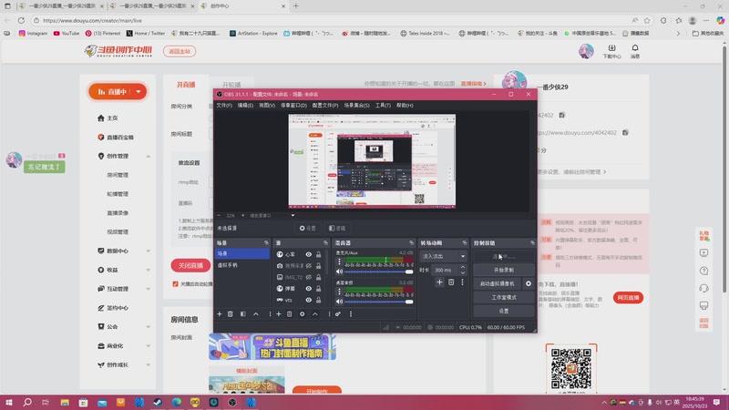
Task: Open the mixer menu dots beside advanced audio icon
Action: pyautogui.click(x=351, y=314)
